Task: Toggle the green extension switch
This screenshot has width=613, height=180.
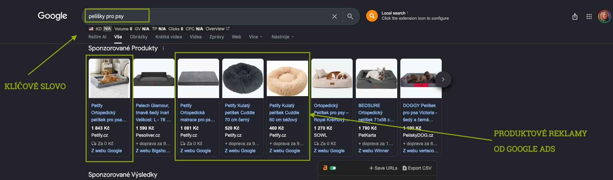Action: [333, 168]
